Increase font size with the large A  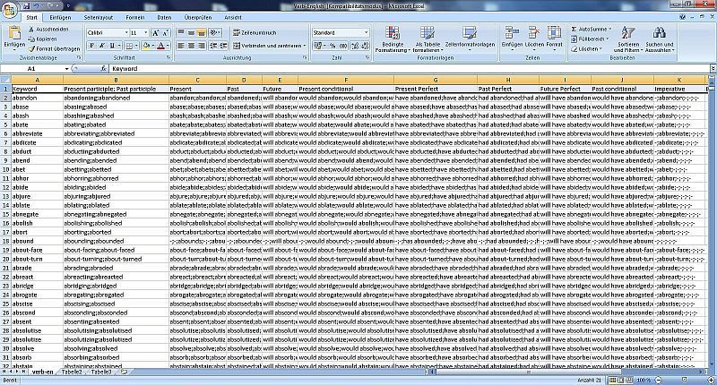[x=155, y=33]
